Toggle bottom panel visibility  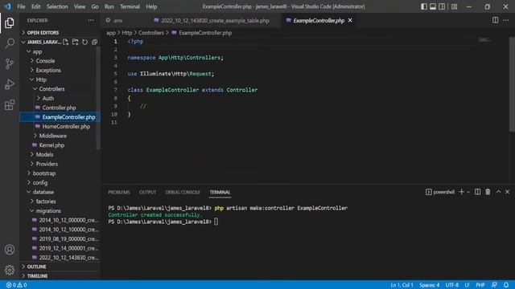(x=433, y=6)
